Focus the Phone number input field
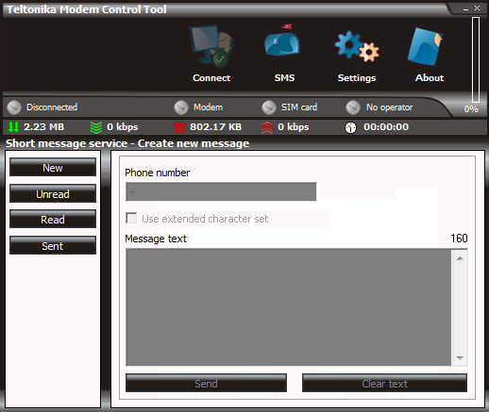This screenshot has height=412, width=489. pos(221,191)
